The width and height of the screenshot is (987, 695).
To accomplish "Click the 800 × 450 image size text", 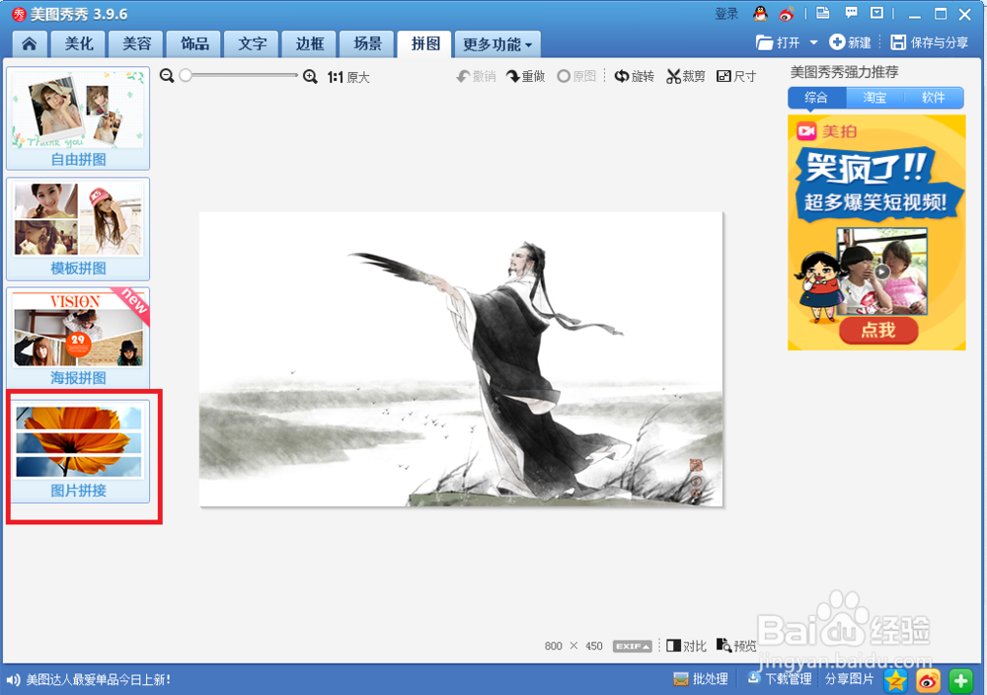I will pyautogui.click(x=573, y=646).
